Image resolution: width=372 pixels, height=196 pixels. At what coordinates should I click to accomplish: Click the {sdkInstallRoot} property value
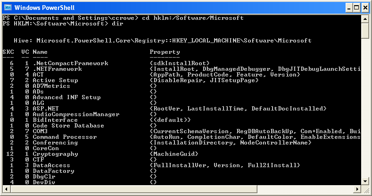(180, 63)
